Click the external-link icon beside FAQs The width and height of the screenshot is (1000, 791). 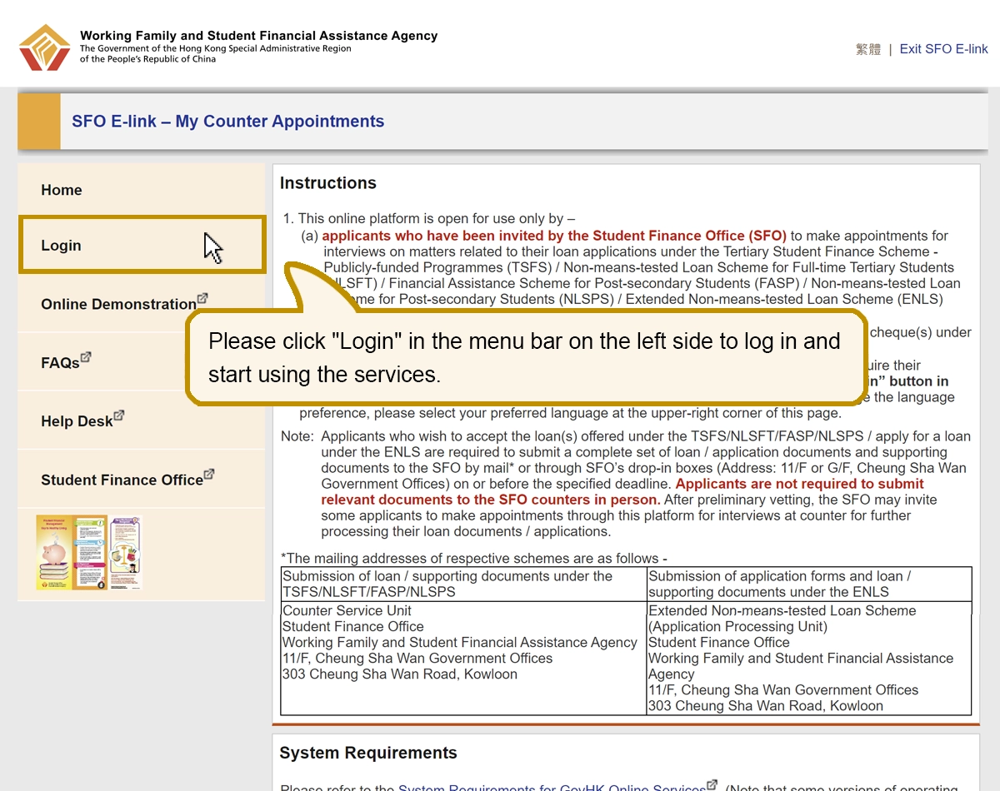coord(86,357)
